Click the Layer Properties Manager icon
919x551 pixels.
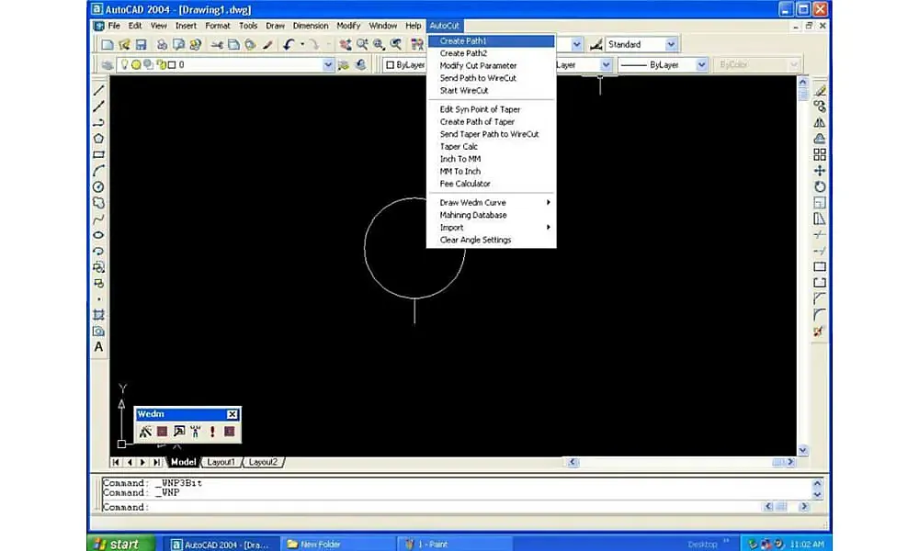(108, 65)
